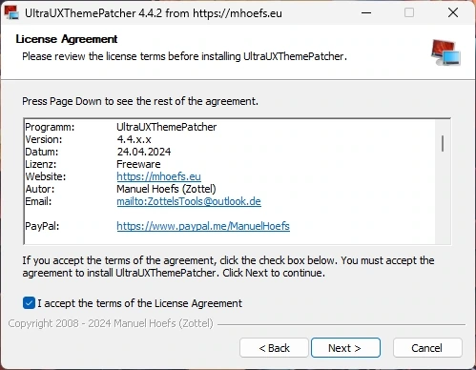Click the 'Datum:' label

[x=42, y=152]
